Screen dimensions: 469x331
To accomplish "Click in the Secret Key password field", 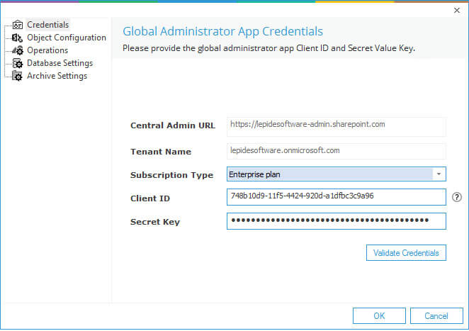I will tap(336, 221).
